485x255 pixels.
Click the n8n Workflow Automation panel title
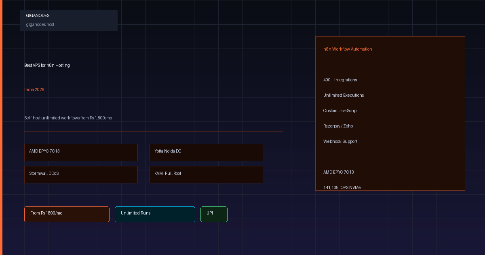(x=348, y=49)
